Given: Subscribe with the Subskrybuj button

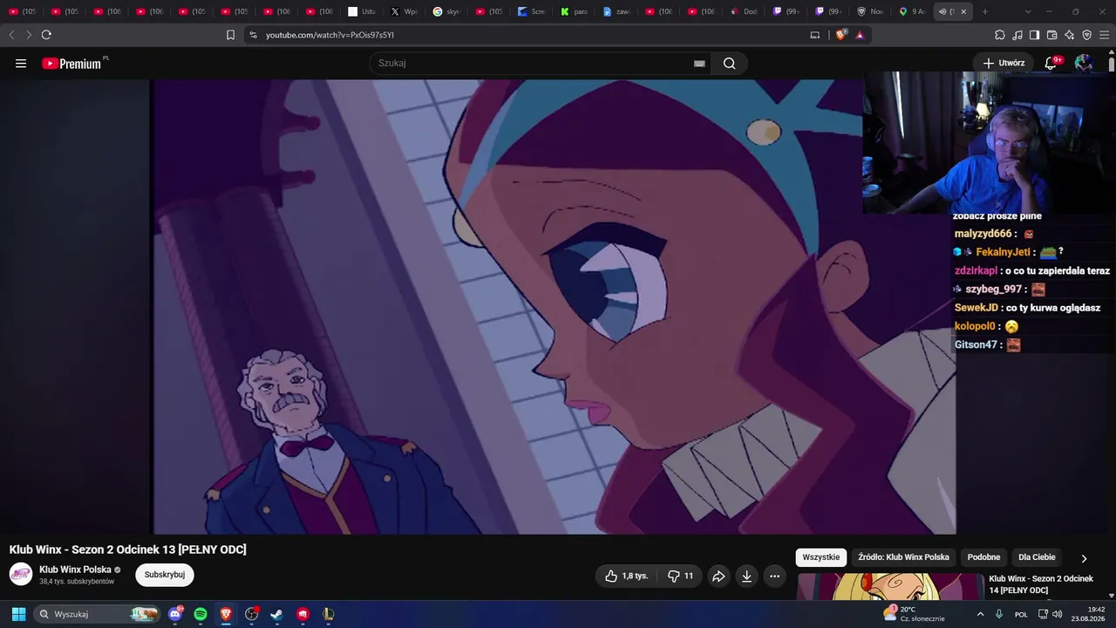Looking at the screenshot, I should pyautogui.click(x=165, y=575).
